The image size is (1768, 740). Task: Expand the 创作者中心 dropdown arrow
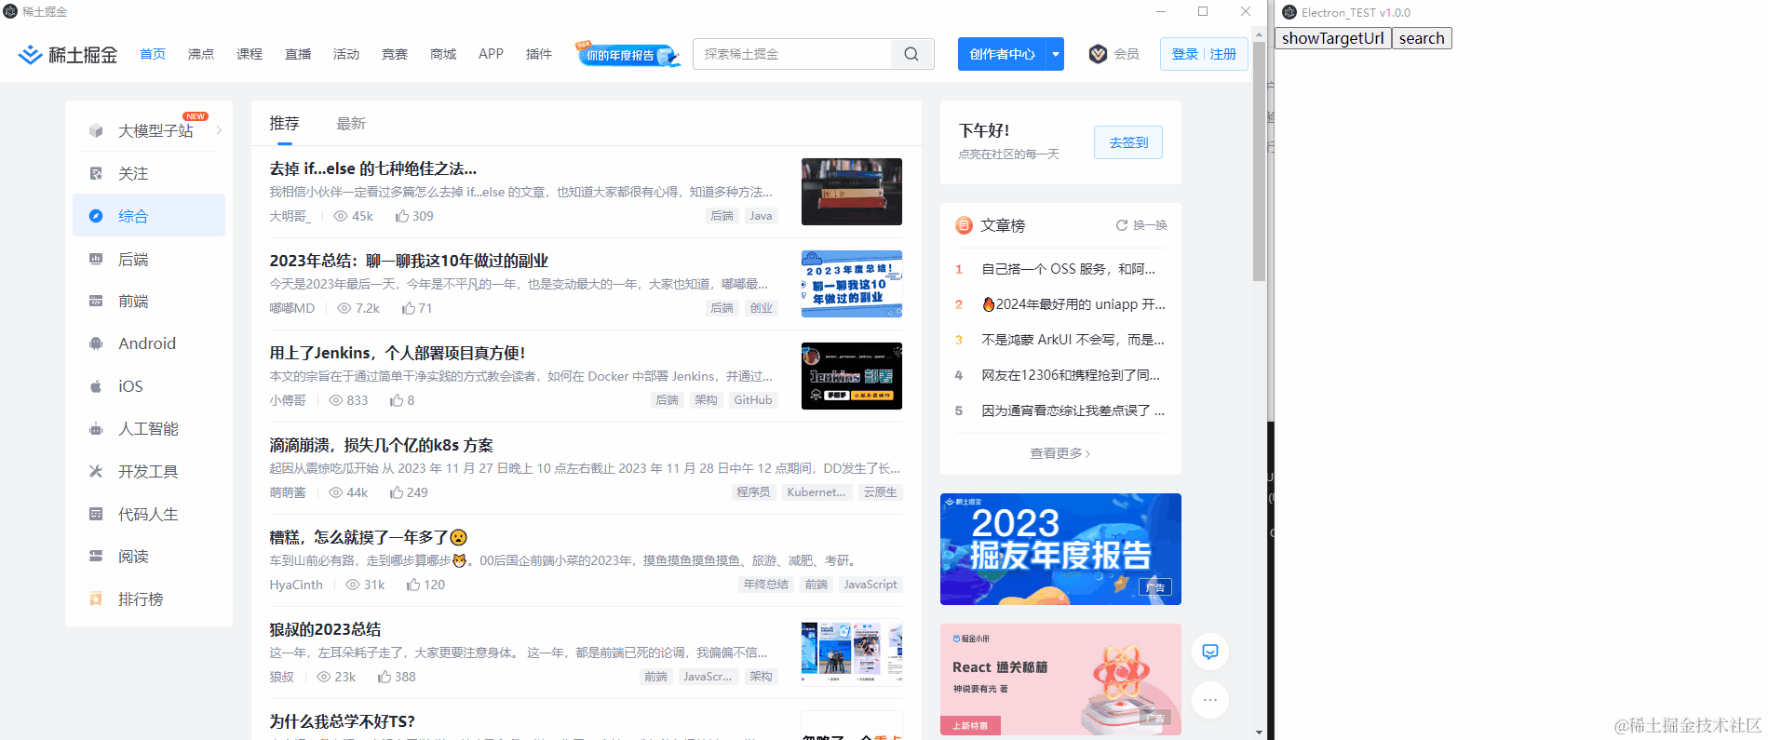[x=1056, y=54]
